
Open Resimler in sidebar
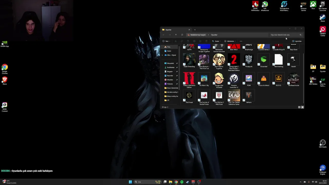[x=171, y=76]
